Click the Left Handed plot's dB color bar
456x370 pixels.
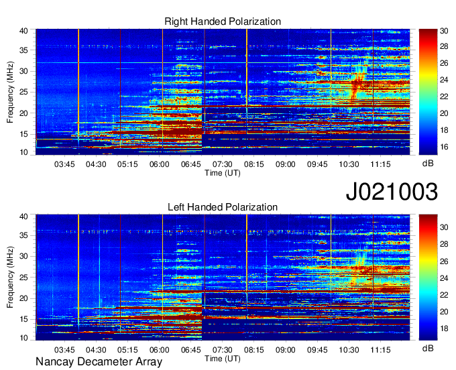(x=428, y=277)
